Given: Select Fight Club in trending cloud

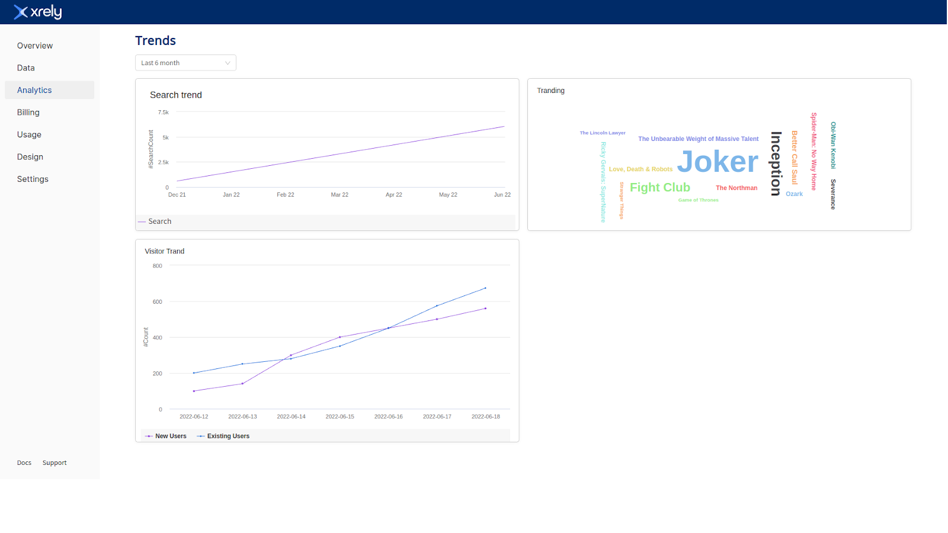Looking at the screenshot, I should [x=660, y=188].
